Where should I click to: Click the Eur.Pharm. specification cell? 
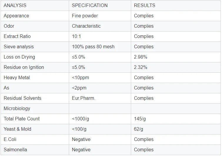click(x=84, y=98)
